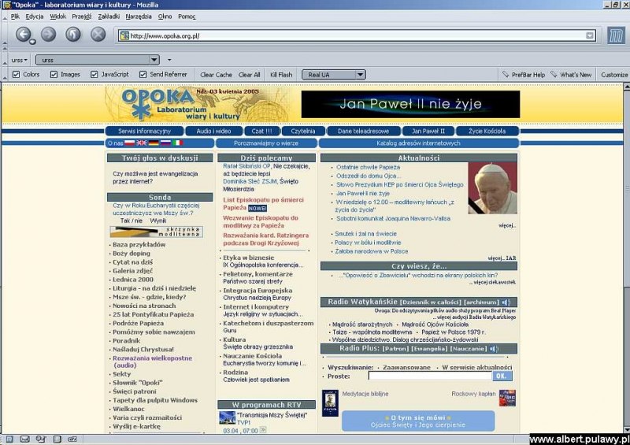Open the Etyka w biznesie link

coord(248,258)
